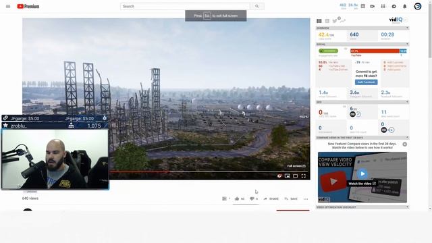The image size is (432, 243).
Task: Click the 11 SEO stat value
Action: 384,112
